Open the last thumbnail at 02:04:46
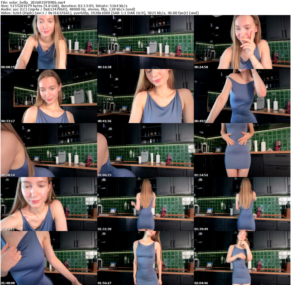291x285 pixels. [x=242, y=258]
